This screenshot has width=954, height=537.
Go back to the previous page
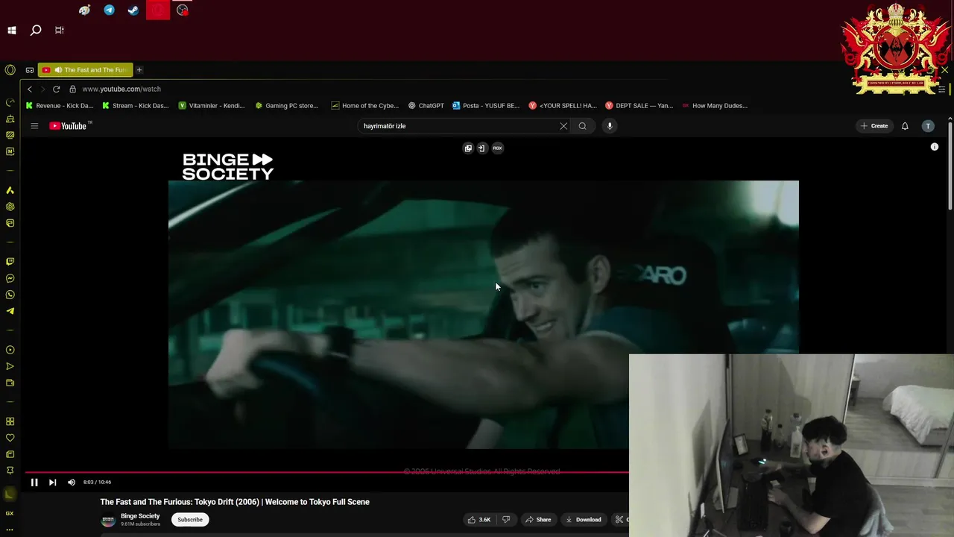click(x=30, y=89)
